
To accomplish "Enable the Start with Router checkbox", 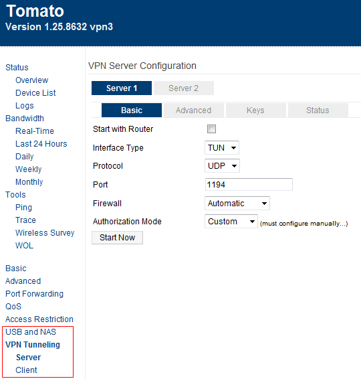I will coord(211,129).
